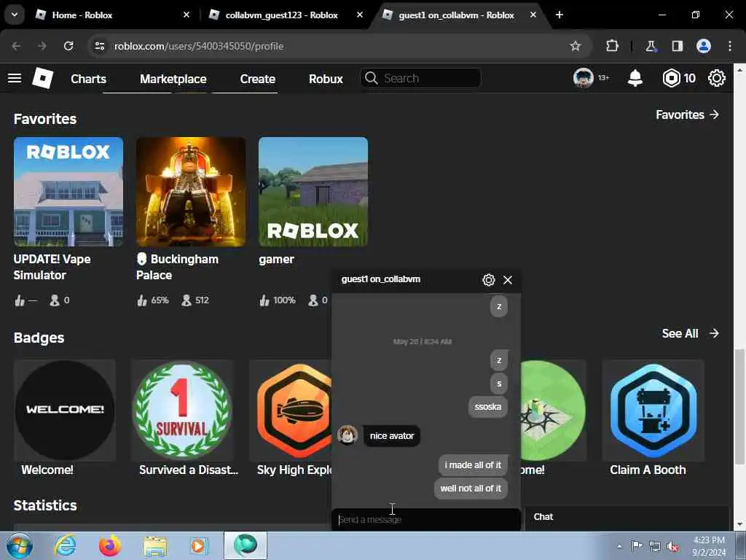Click the page vertical scrollbar thumb
This screenshot has height=560, width=746.
(739, 405)
